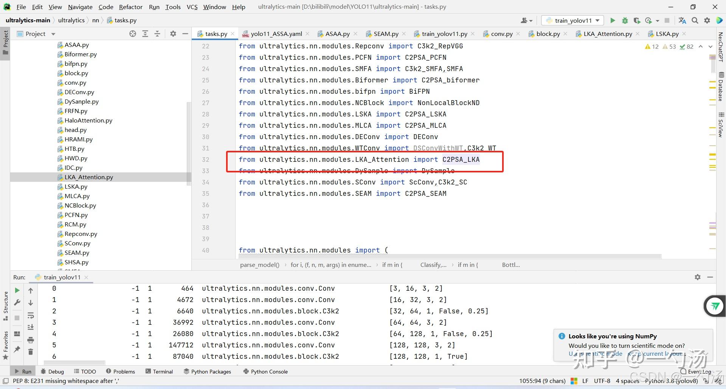726x389 pixels.
Task: Run the train_yolov11 configuration
Action: point(613,20)
